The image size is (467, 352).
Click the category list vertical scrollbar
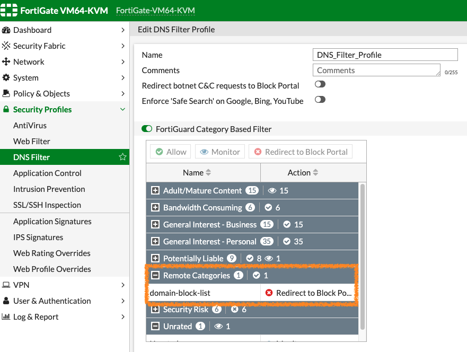(x=363, y=257)
